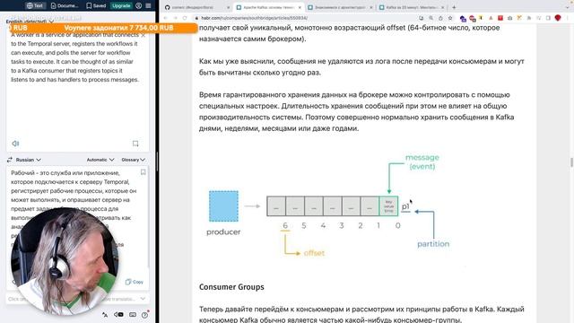574x323 pixels.
Task: Close the GitHub browser tab
Action: pyautogui.click(x=228, y=7)
